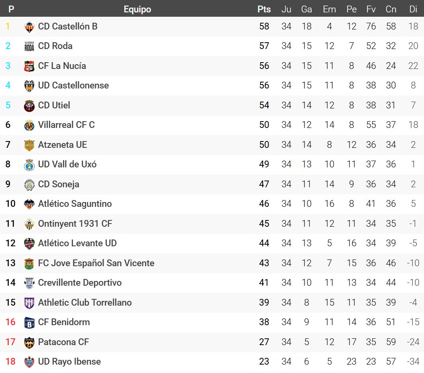Click the Villarreal CF C yellow crest
The height and width of the screenshot is (373, 424).
[29, 125]
